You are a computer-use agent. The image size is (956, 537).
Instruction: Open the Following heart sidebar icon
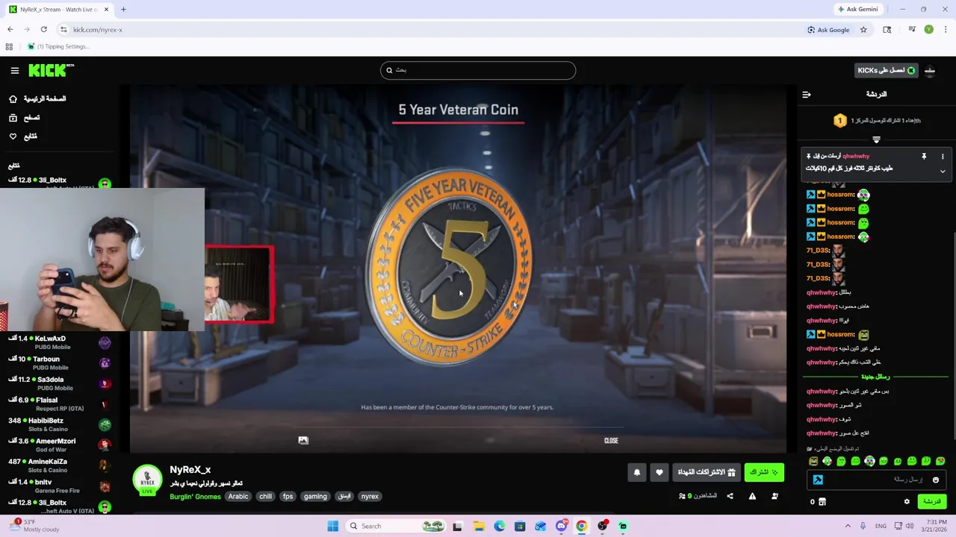[13, 136]
